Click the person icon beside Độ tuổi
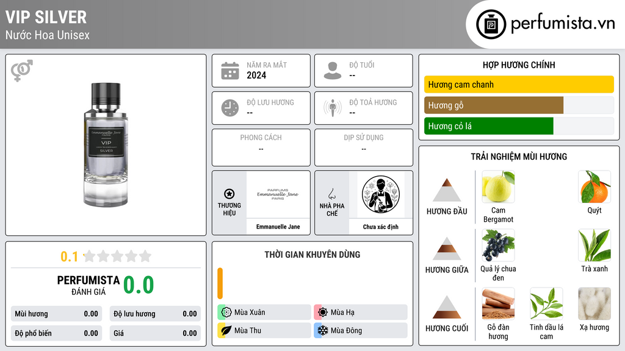 click(x=333, y=71)
